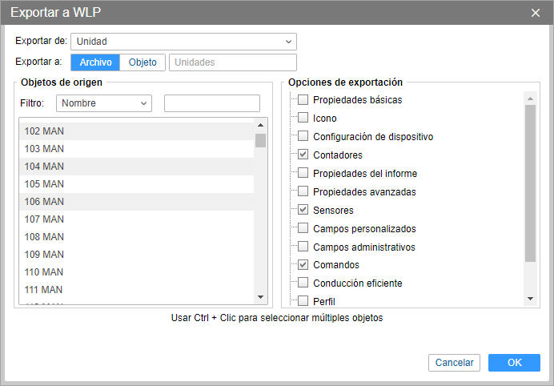Click the objects list scroll-up arrow

[260, 125]
